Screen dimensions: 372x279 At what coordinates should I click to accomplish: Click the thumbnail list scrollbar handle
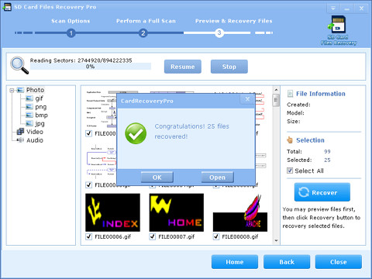tap(276, 100)
